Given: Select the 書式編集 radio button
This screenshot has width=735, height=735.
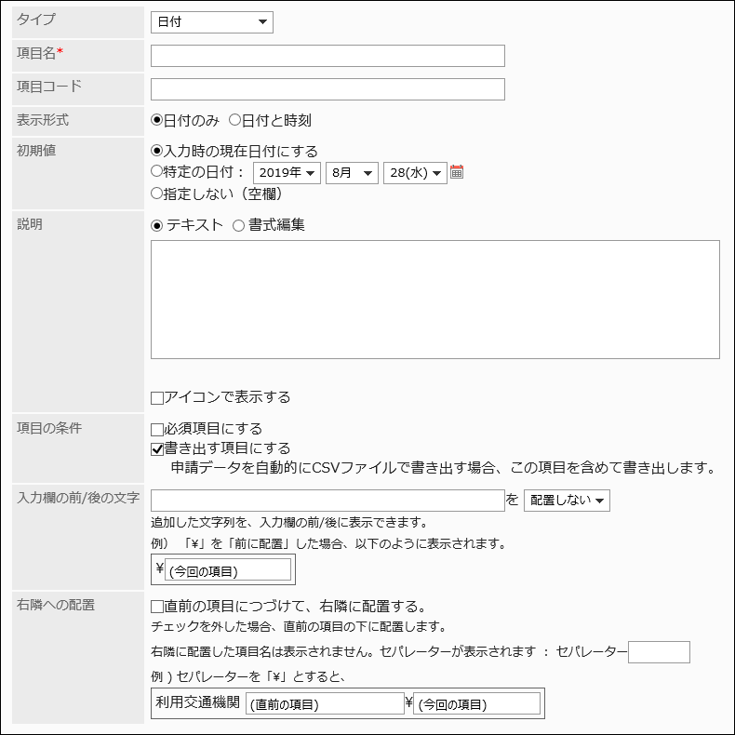Looking at the screenshot, I should click(238, 225).
